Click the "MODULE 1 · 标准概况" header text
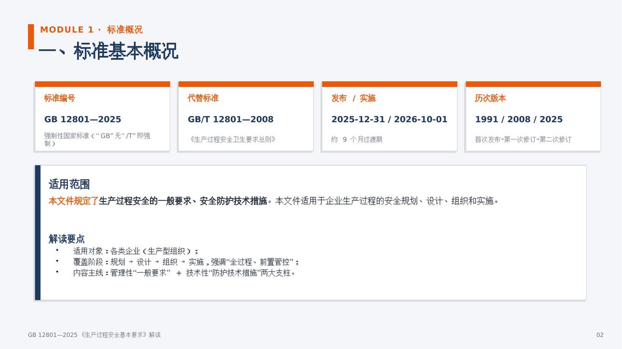Screen dimensions: 622x349 tap(91, 30)
